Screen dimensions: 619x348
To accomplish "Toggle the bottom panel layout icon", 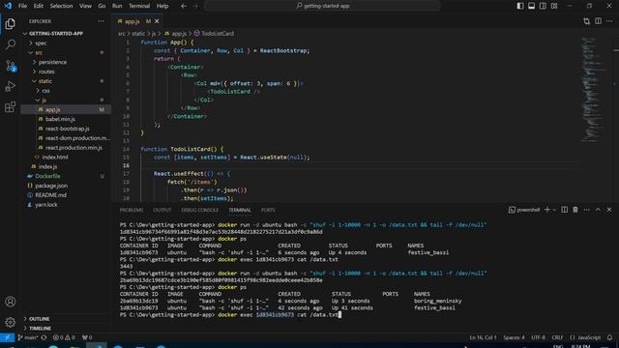I will [531, 6].
